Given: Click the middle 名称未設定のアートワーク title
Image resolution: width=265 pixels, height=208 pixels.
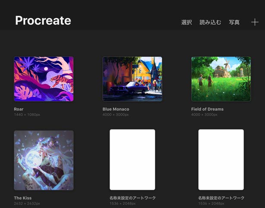Looking at the screenshot, I should click(x=132, y=198).
